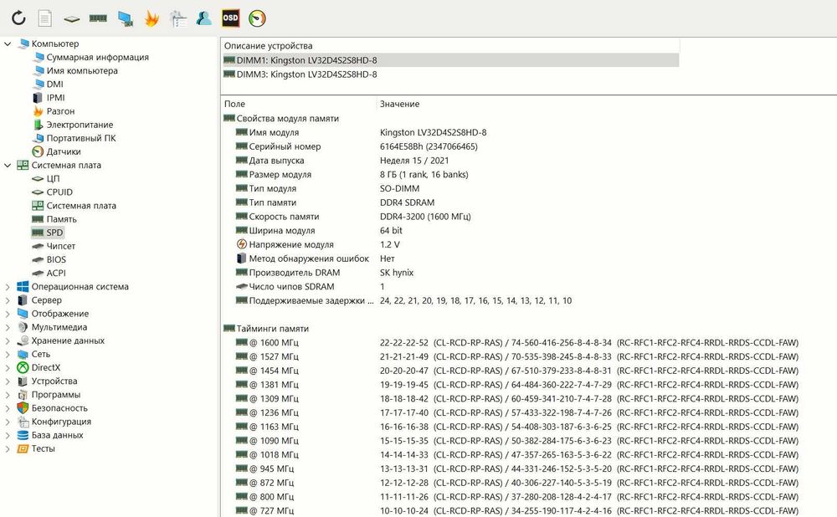Viewport: 837px width, 517px height.
Task: Click the Поле column header
Action: click(234, 104)
